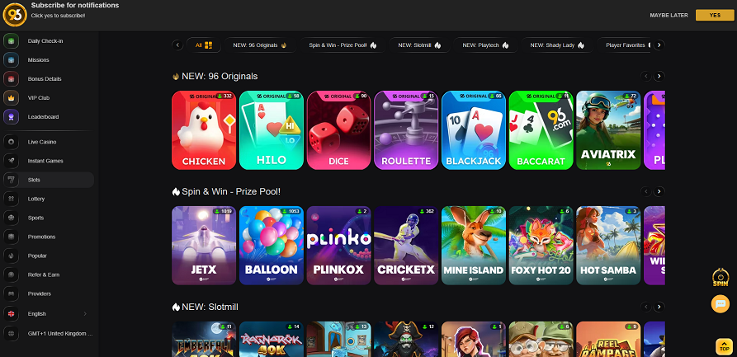The image size is (737, 357).
Task: Select NEW: Playtech tab
Action: [485, 45]
